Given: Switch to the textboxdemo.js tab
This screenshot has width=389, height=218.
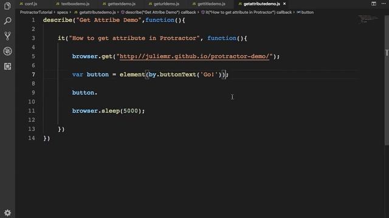Looking at the screenshot, I should (73, 4).
